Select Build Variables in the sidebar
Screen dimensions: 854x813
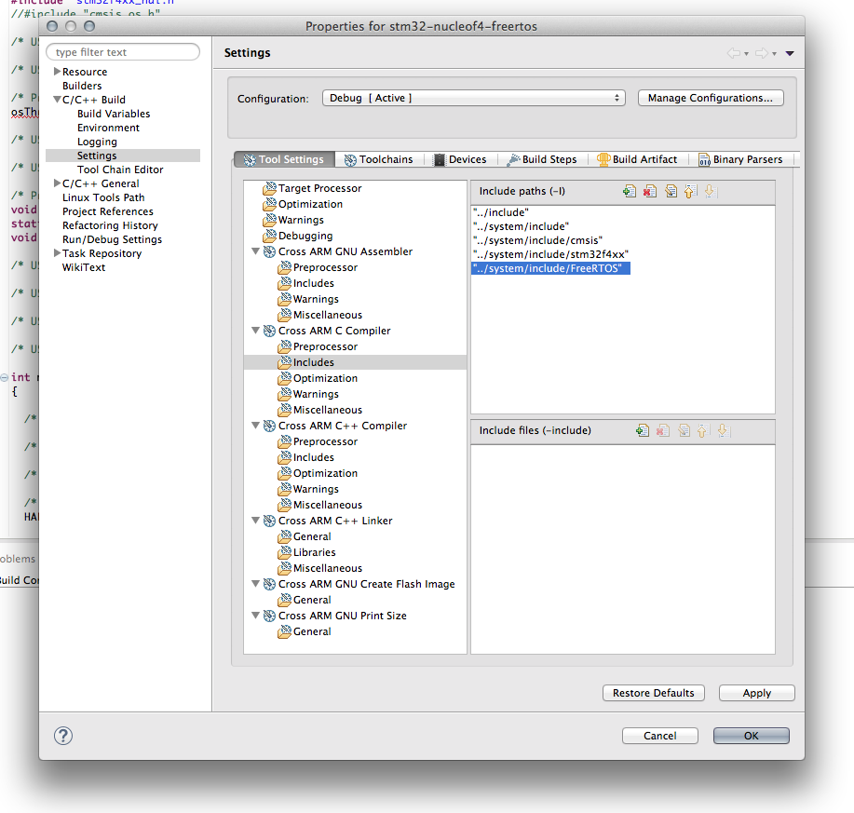pos(114,114)
